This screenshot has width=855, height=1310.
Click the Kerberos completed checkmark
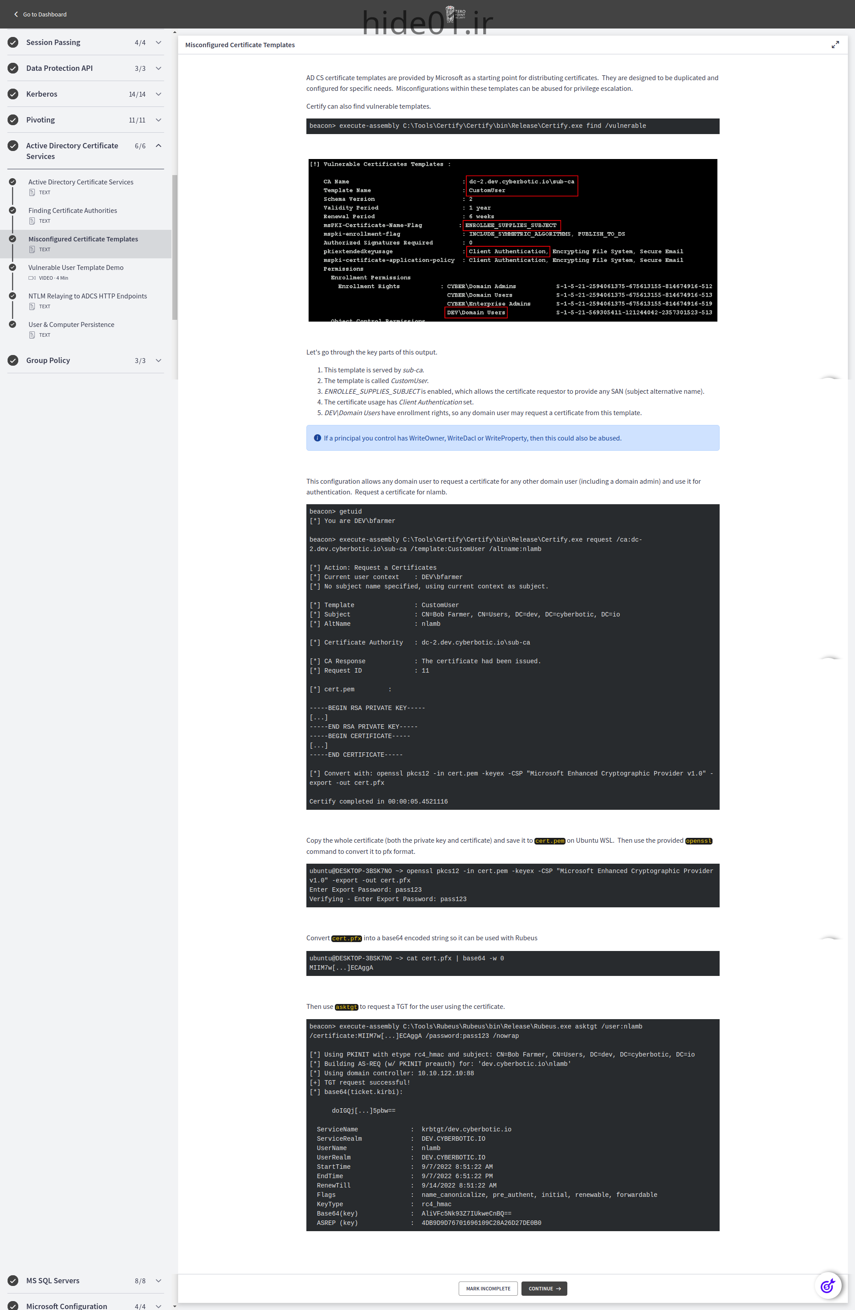point(13,94)
